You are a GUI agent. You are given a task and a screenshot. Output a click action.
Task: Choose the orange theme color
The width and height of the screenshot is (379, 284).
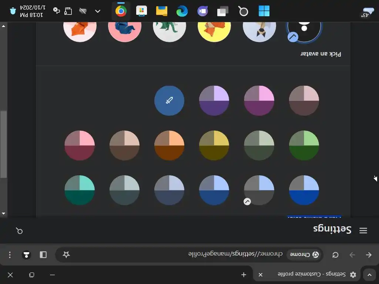click(169, 145)
